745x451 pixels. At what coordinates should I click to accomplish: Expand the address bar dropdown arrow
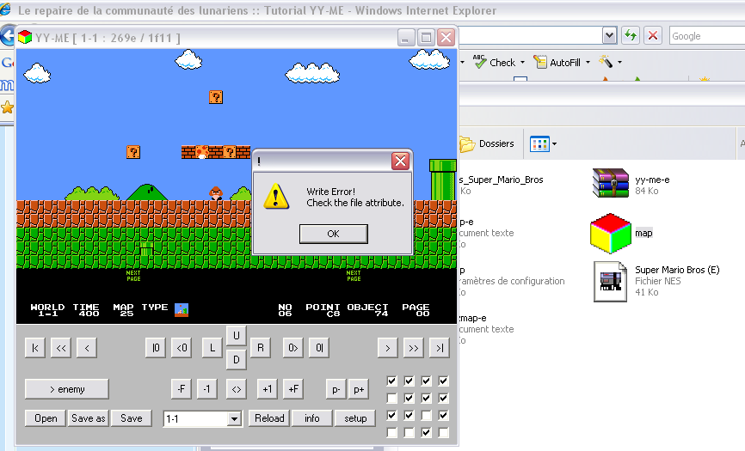(x=609, y=35)
